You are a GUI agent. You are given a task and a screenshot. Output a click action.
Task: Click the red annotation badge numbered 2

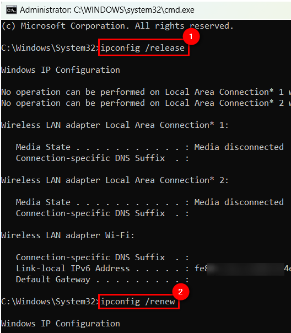(x=181, y=292)
